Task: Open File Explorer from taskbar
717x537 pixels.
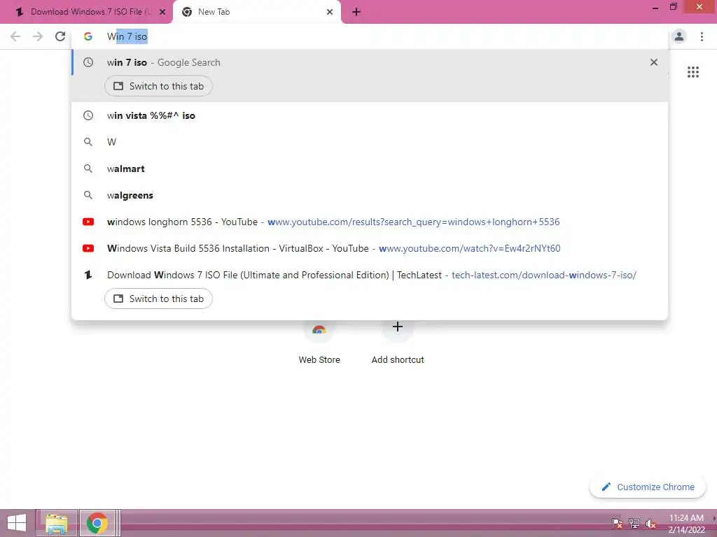Action: [x=56, y=523]
